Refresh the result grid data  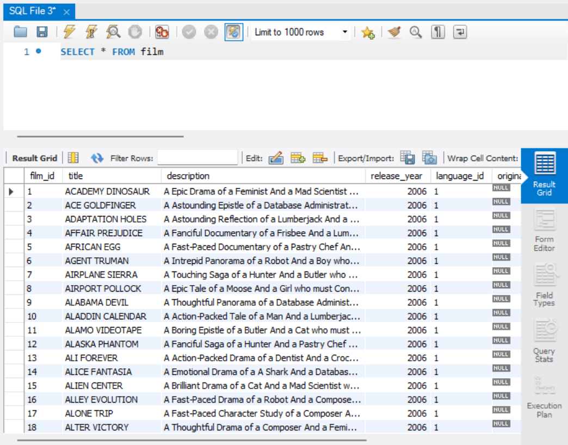click(97, 158)
